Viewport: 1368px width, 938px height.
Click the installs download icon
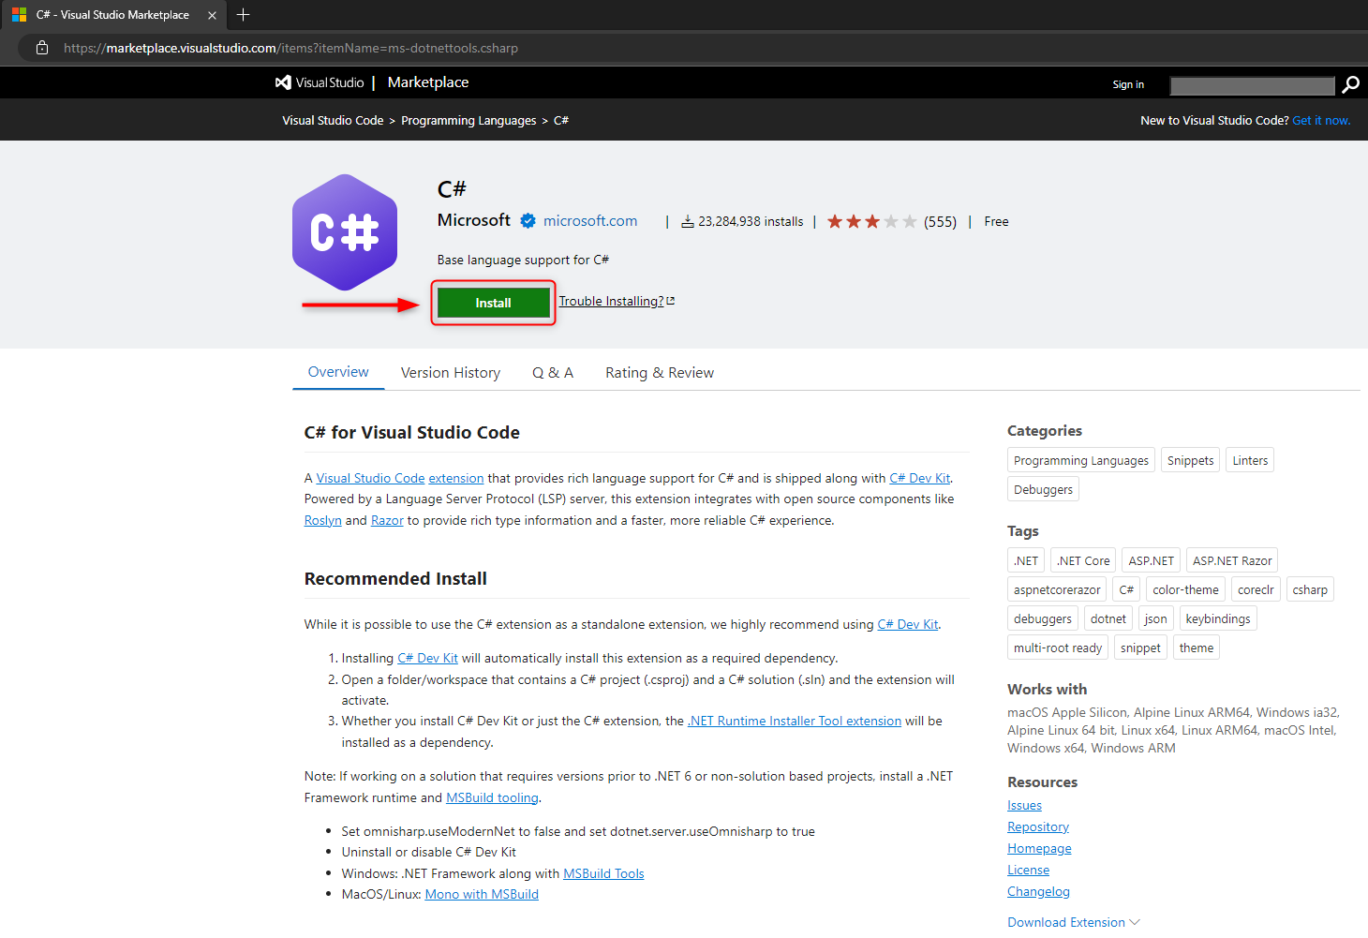point(687,222)
